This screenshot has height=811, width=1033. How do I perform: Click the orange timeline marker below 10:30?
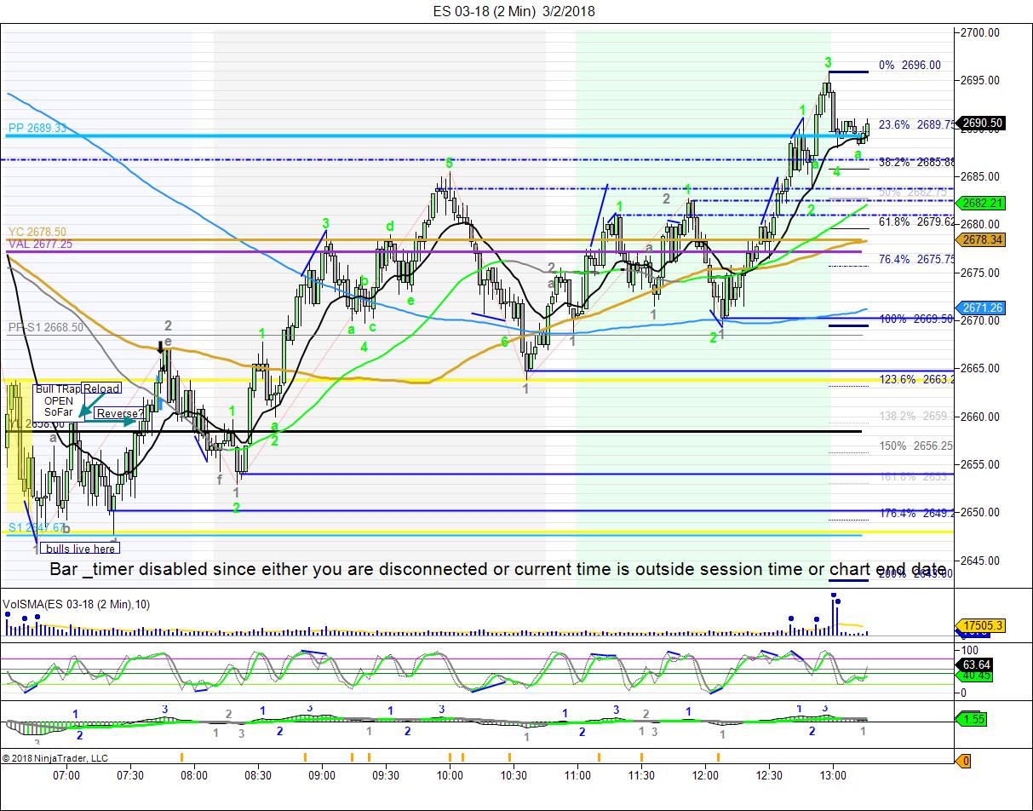tap(509, 756)
